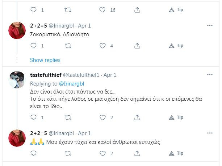The height and width of the screenshot is (166, 222).
Task: Share the Σοκαριστικό. Αδιανόητο tweet
Action: (137, 46)
